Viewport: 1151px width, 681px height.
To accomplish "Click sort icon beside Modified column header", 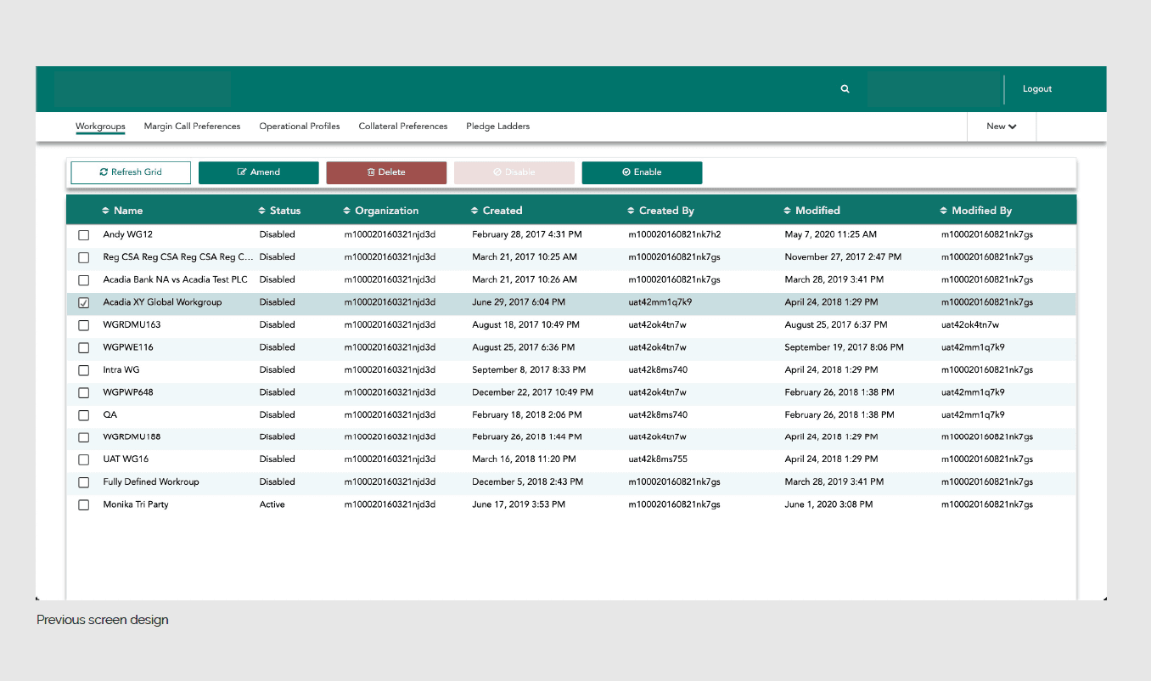I will (787, 211).
